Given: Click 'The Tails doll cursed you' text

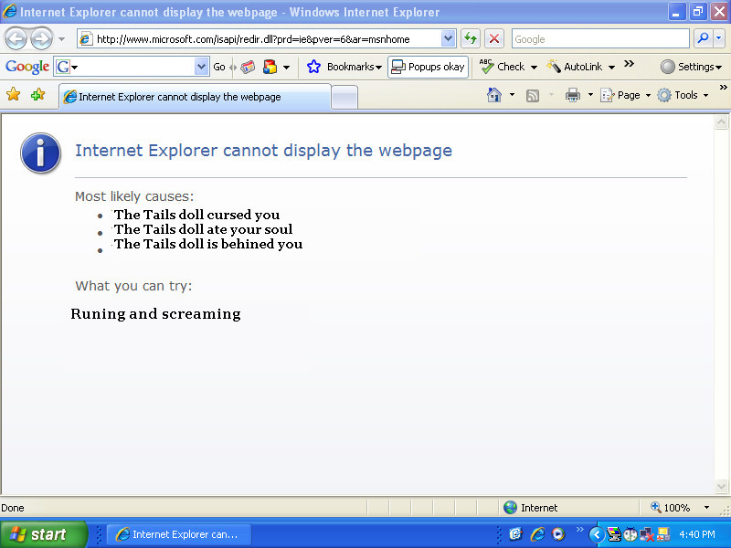Looking at the screenshot, I should 196,215.
